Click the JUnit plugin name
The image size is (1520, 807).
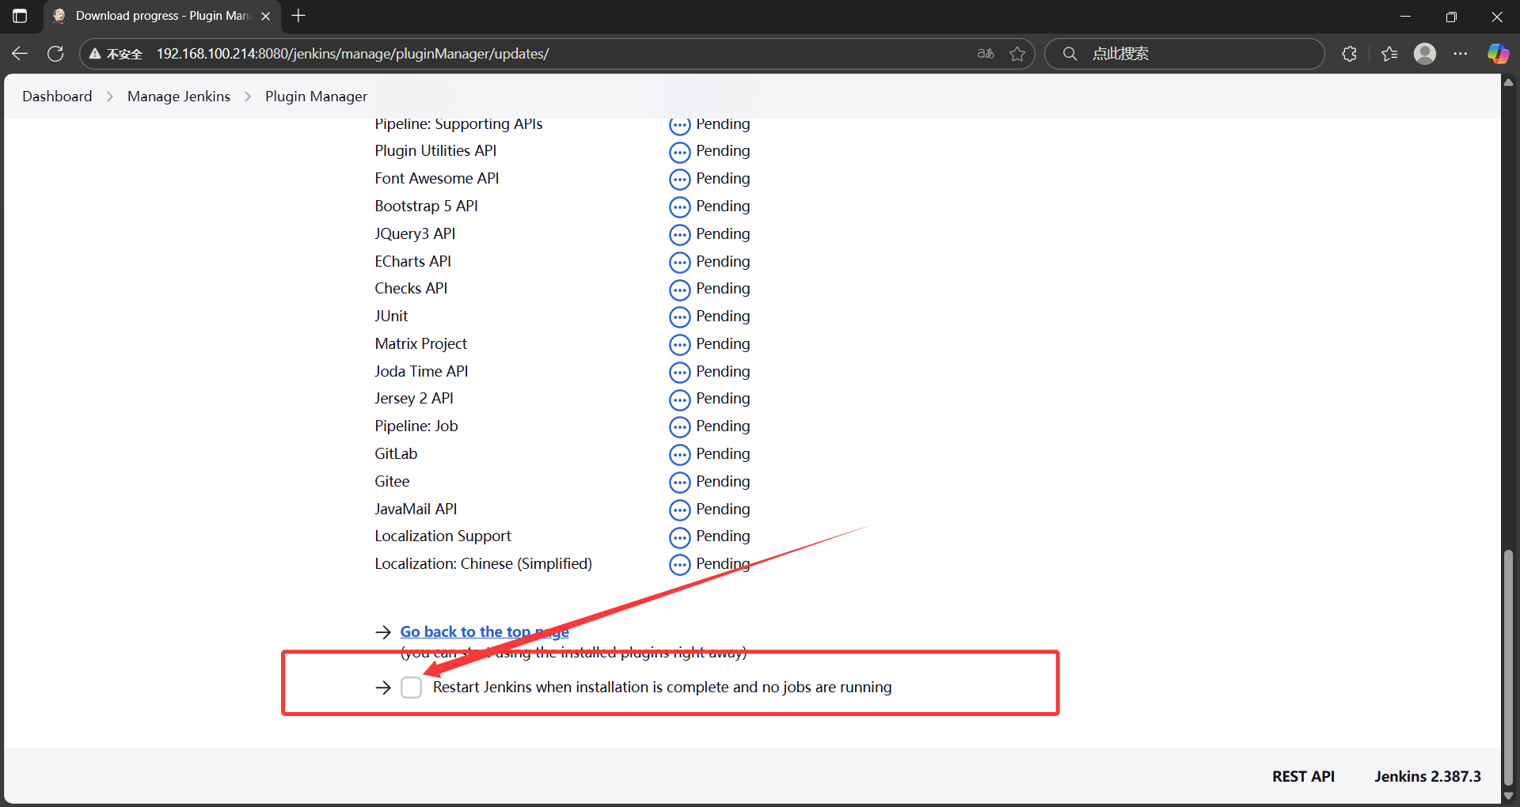click(x=391, y=316)
